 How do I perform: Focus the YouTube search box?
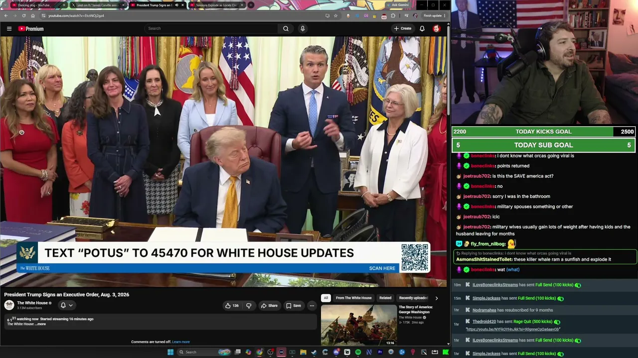pyautogui.click(x=212, y=28)
